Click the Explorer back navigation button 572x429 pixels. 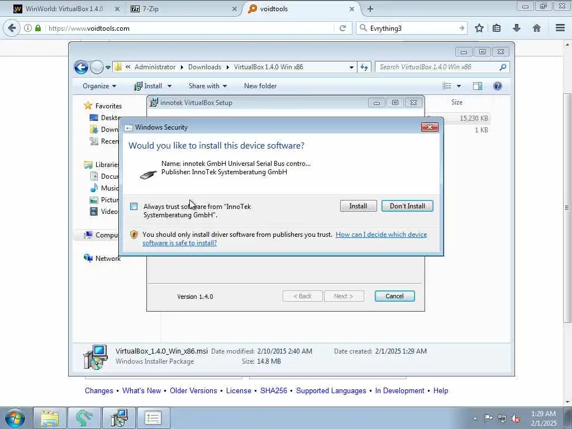(81, 67)
